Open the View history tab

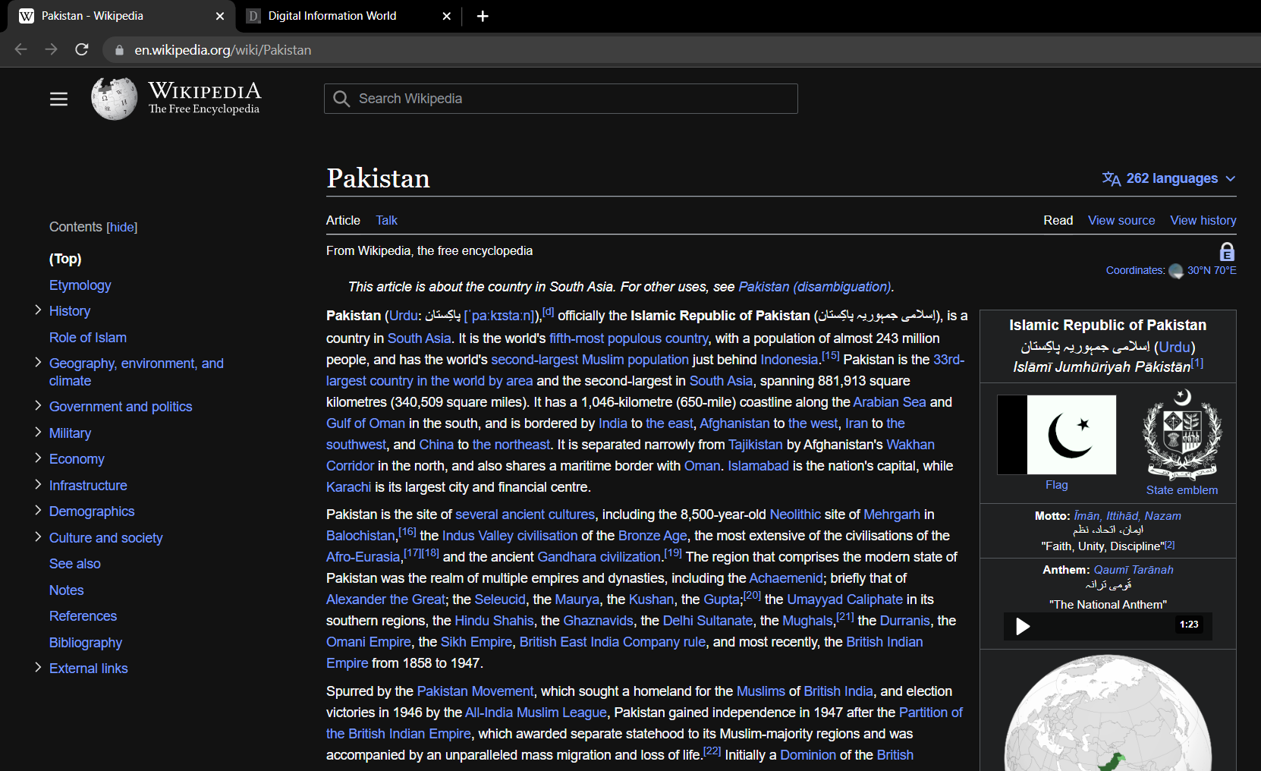click(x=1203, y=220)
